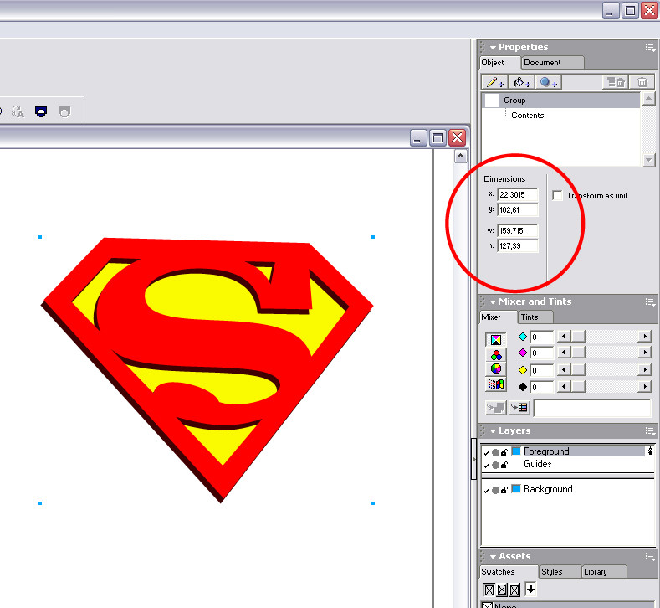Open the swatches down-arrow options button

click(531, 589)
